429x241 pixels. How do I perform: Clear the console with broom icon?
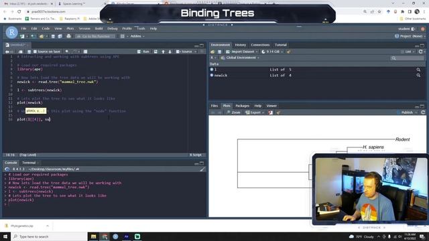pos(202,169)
